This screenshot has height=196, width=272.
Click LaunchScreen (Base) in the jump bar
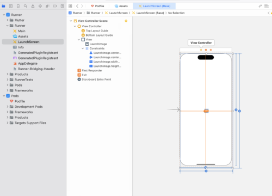(148, 13)
